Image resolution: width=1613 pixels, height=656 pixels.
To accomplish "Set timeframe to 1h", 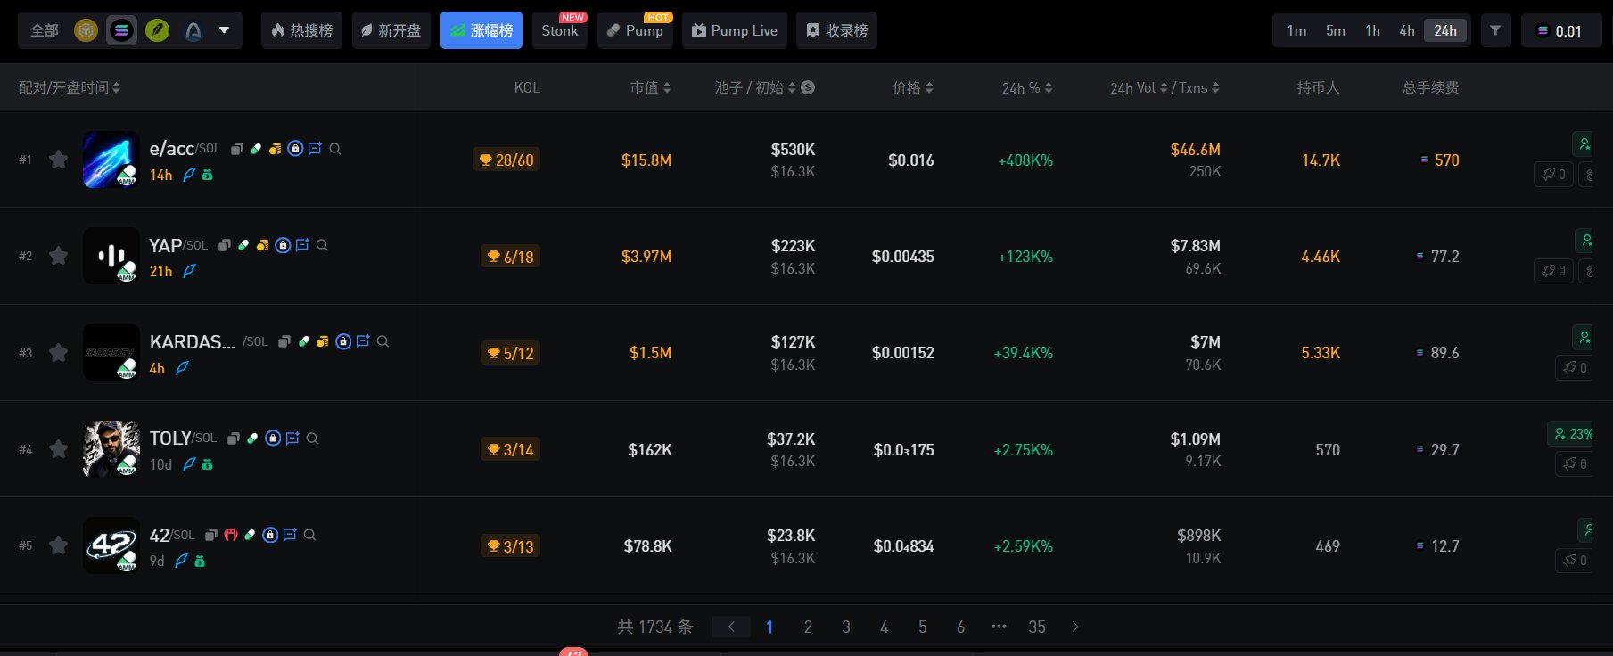I will point(1372,30).
